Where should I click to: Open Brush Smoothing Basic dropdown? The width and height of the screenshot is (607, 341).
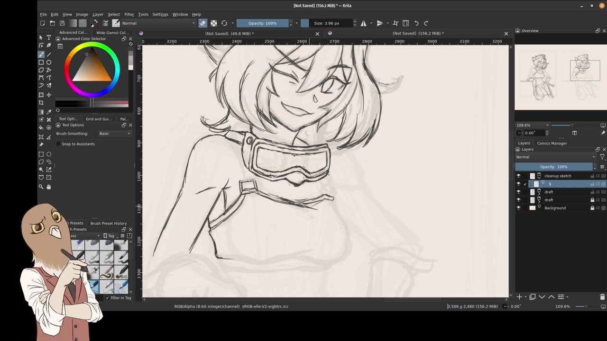click(x=114, y=134)
